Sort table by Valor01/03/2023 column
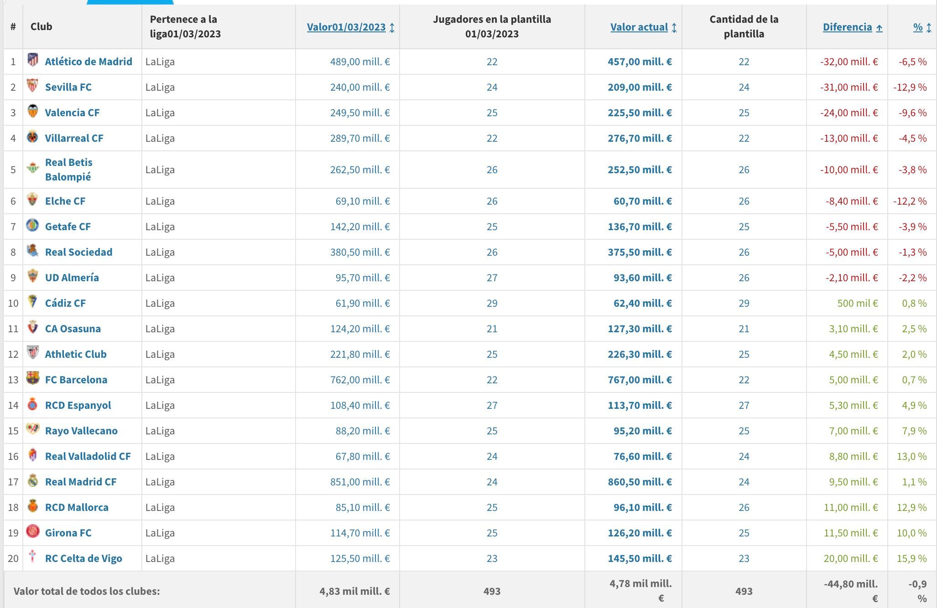 (x=346, y=27)
